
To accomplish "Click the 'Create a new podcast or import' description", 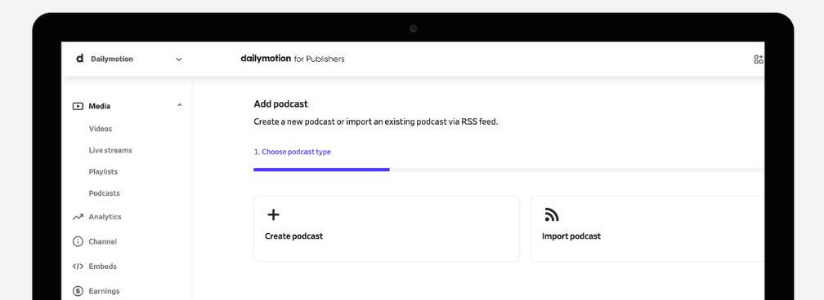I will point(376,121).
